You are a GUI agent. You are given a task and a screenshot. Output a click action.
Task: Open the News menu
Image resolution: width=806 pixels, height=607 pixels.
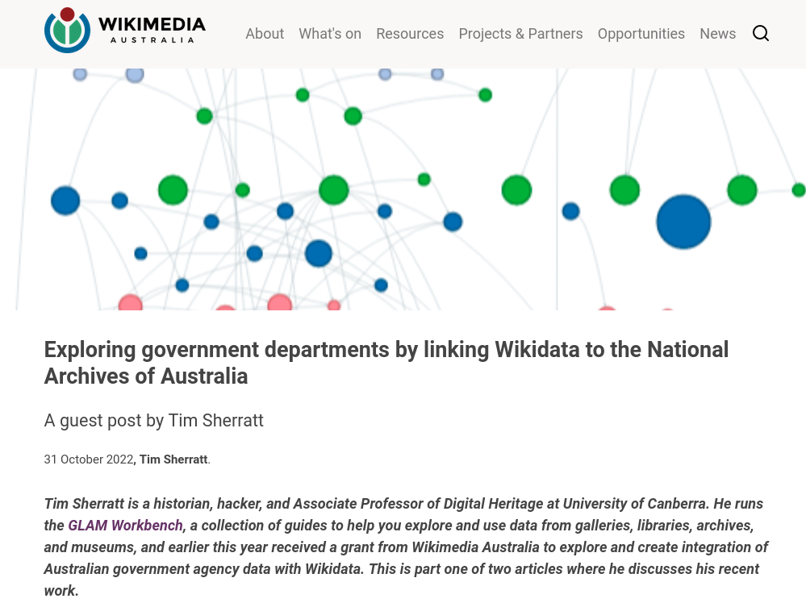click(x=717, y=33)
